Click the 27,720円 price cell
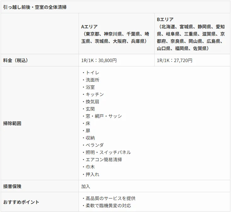This screenshot has width=231, height=212. coord(174,60)
